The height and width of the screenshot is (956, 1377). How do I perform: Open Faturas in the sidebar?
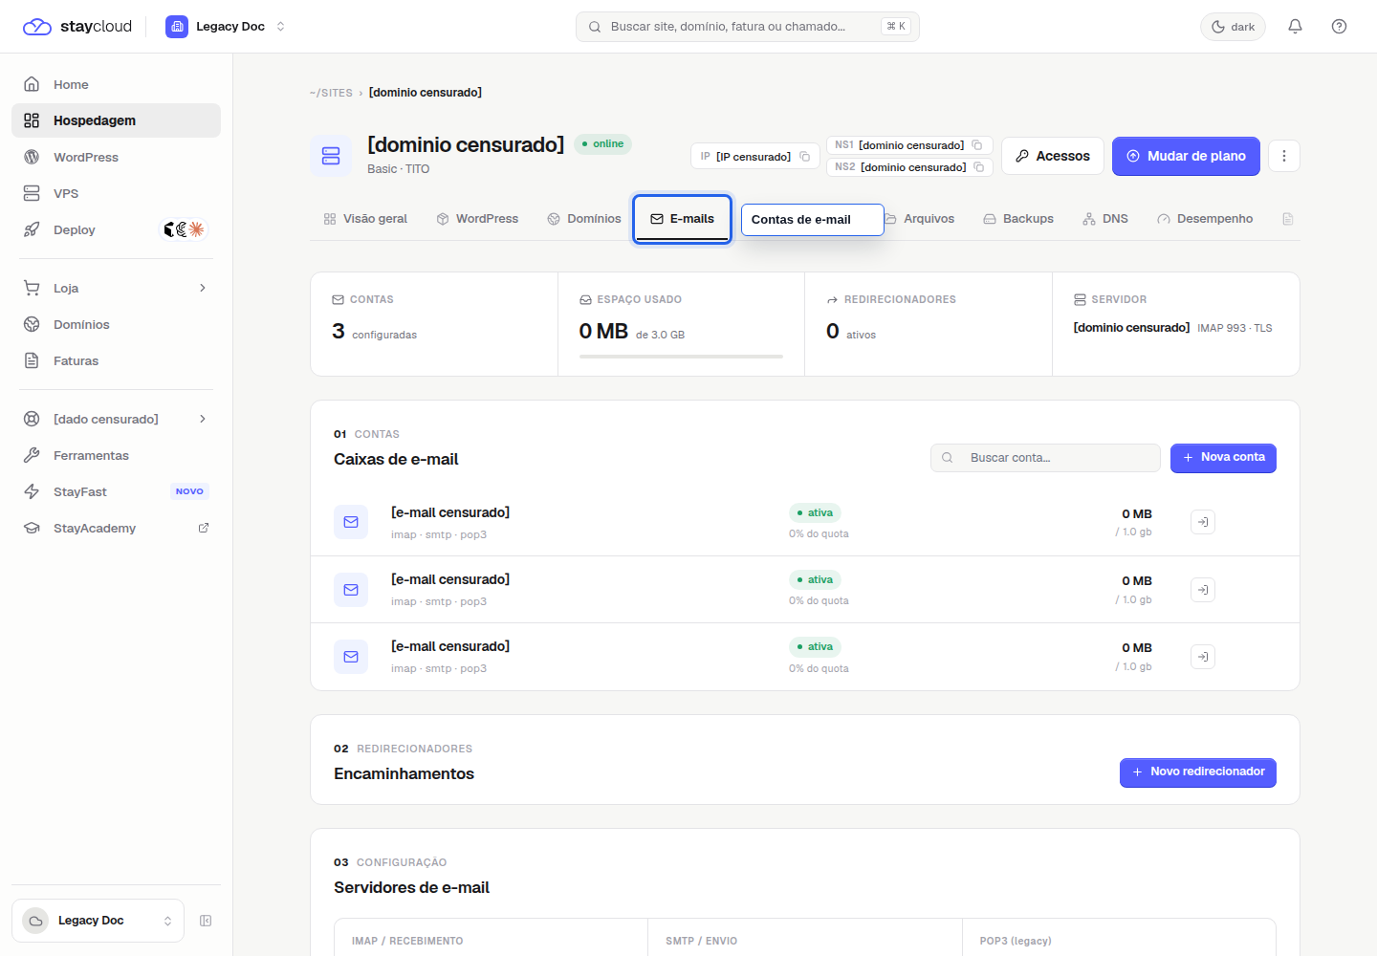[116, 360]
